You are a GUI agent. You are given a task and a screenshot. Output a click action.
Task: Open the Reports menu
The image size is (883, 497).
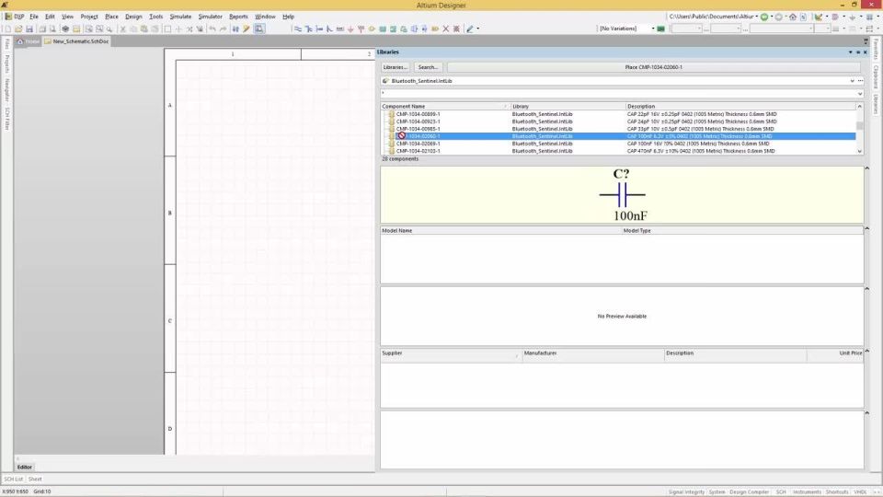[238, 17]
